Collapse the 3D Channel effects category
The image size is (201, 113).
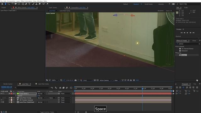176,46
